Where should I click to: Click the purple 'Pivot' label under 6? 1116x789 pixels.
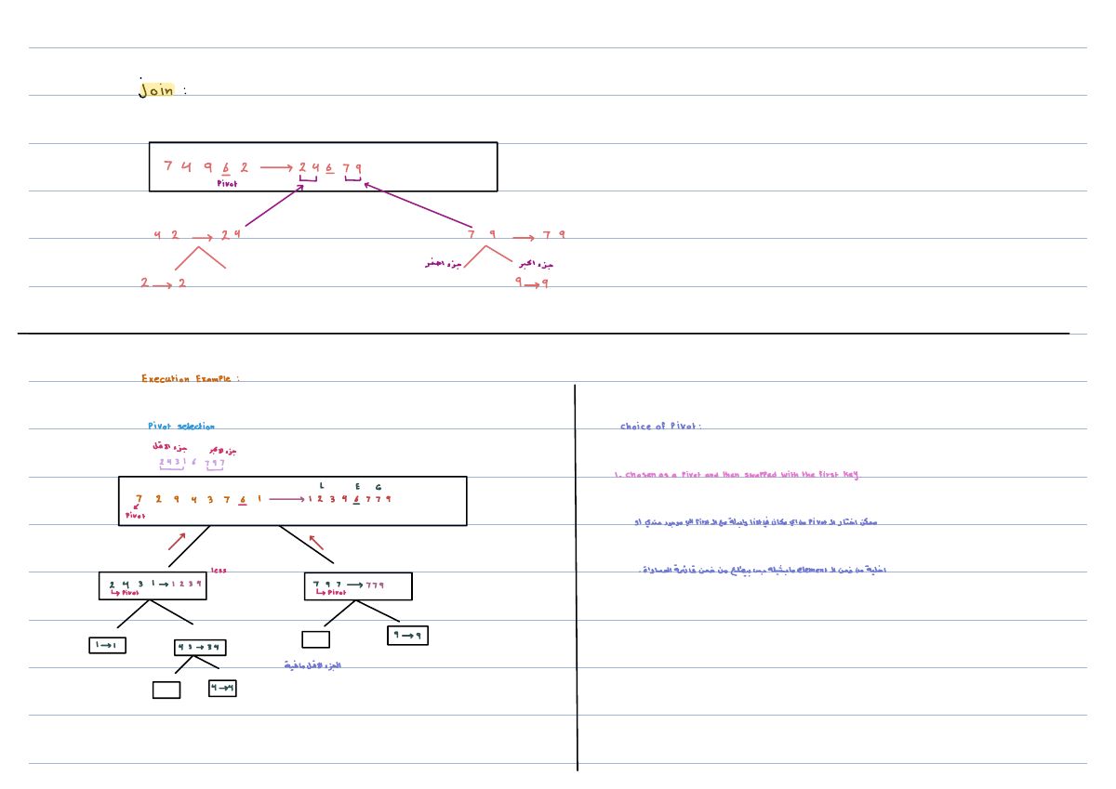tap(228, 184)
